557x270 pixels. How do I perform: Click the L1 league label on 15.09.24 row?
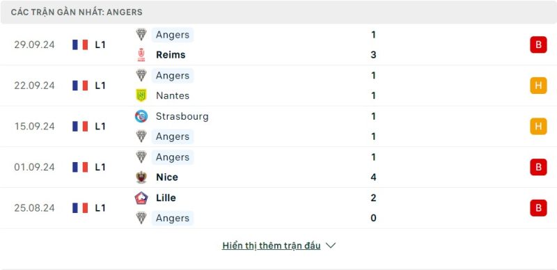click(x=100, y=127)
